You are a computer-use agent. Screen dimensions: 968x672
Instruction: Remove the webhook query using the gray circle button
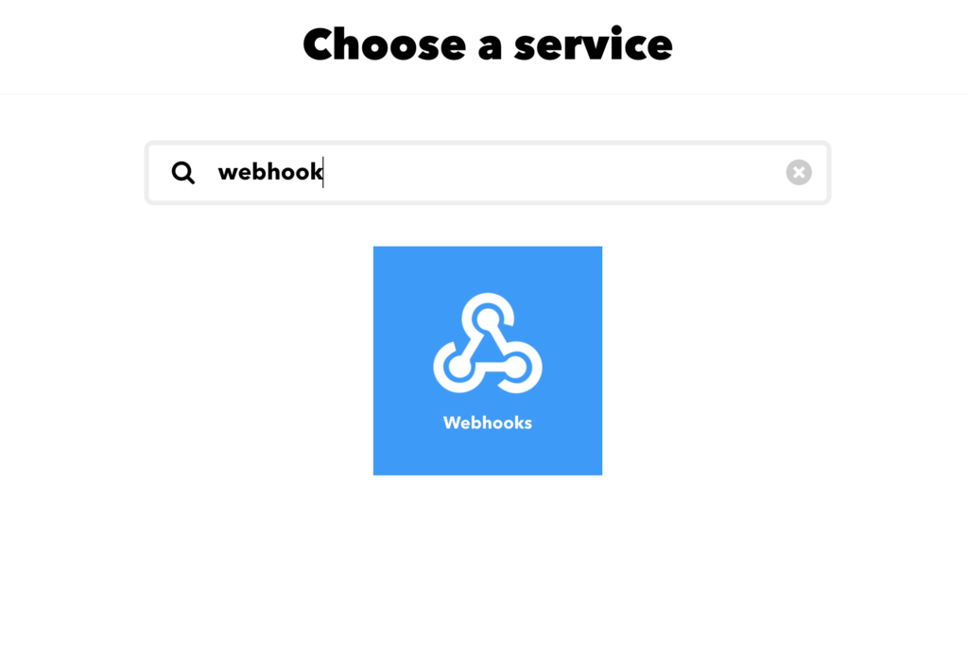(798, 172)
